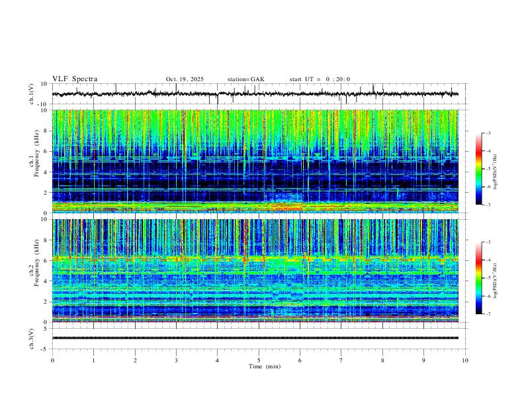Click the "VLF Spectra" plot title

(x=75, y=79)
